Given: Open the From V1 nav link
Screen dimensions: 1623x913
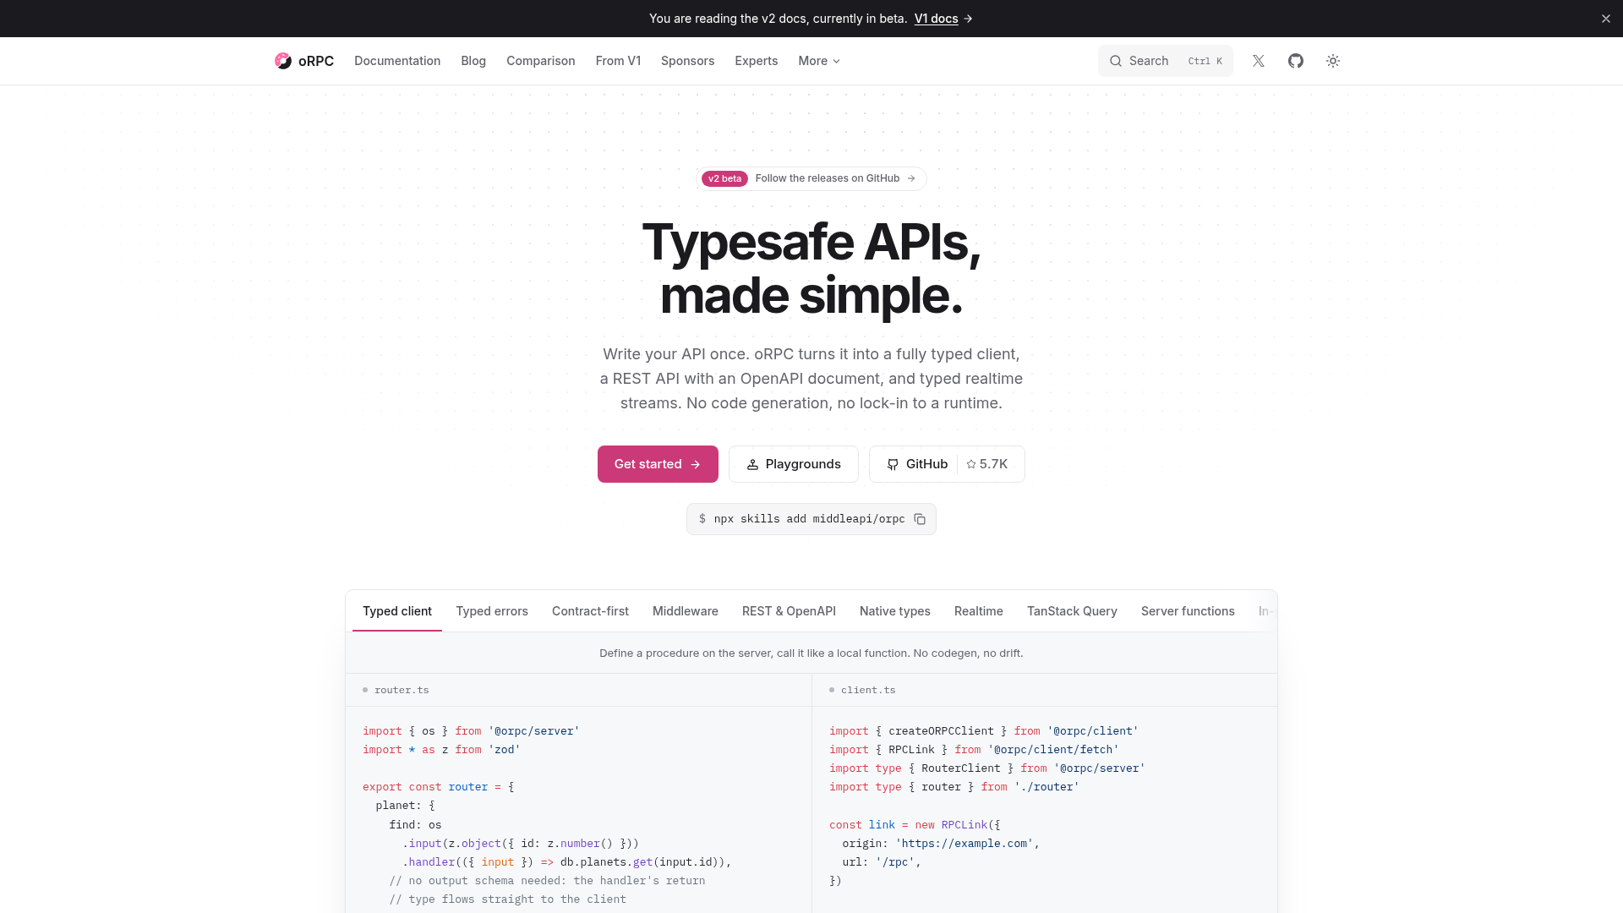Looking at the screenshot, I should pyautogui.click(x=618, y=61).
